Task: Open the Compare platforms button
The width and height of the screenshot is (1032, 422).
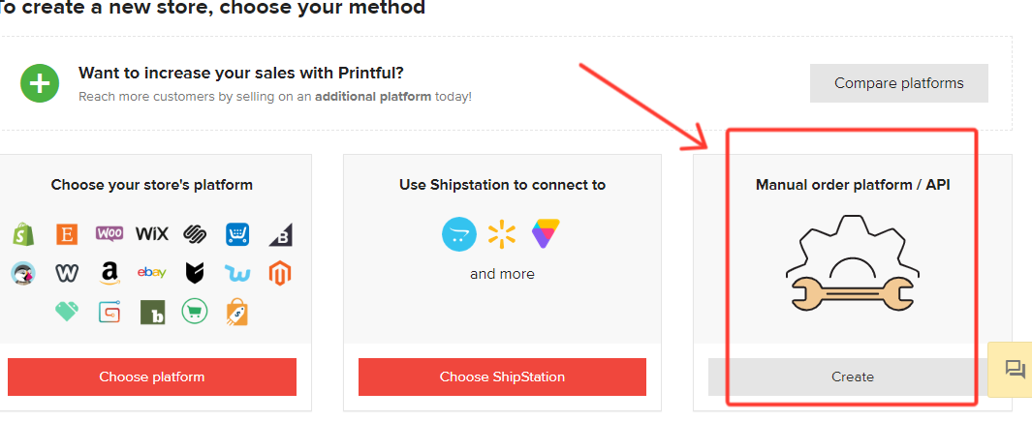Action: [898, 83]
